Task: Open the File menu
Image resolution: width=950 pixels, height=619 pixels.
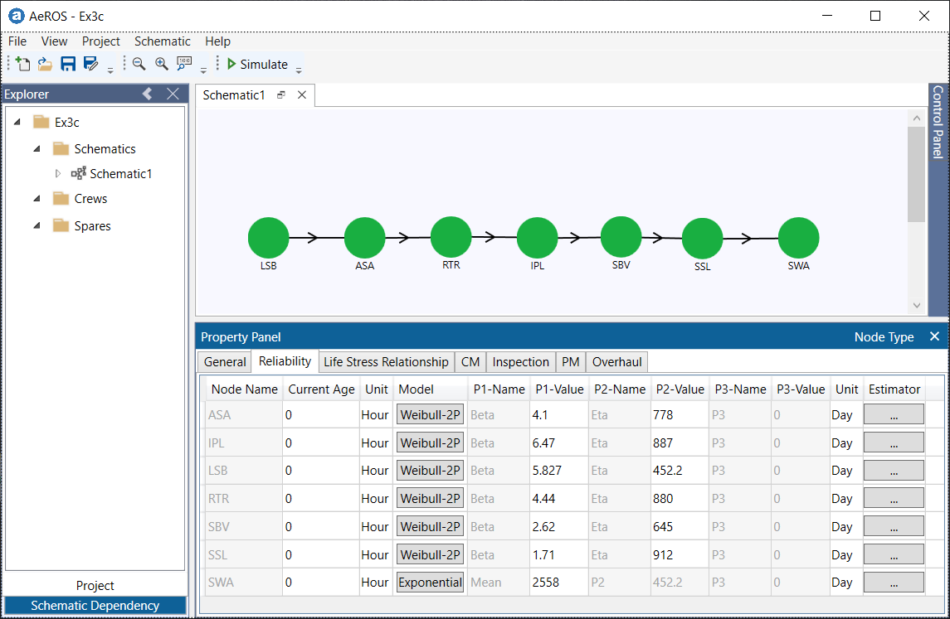Action: [x=17, y=41]
